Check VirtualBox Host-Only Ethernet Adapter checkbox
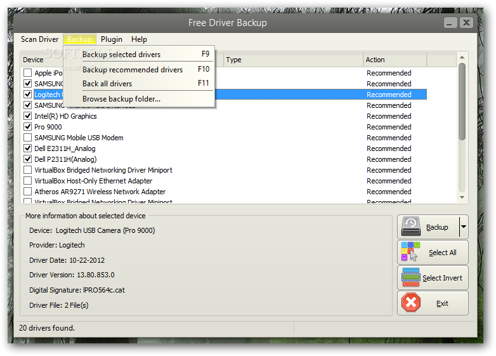Image resolution: width=496 pixels, height=356 pixels. click(27, 180)
